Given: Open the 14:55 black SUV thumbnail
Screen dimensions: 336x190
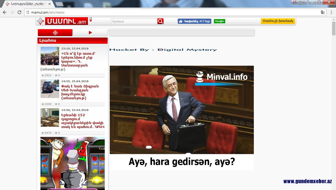Looking at the screenshot, I should pyautogui.click(x=50, y=89).
